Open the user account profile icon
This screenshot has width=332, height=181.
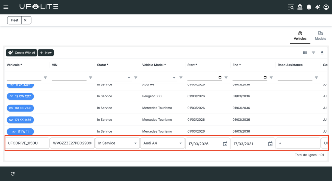(x=326, y=7)
